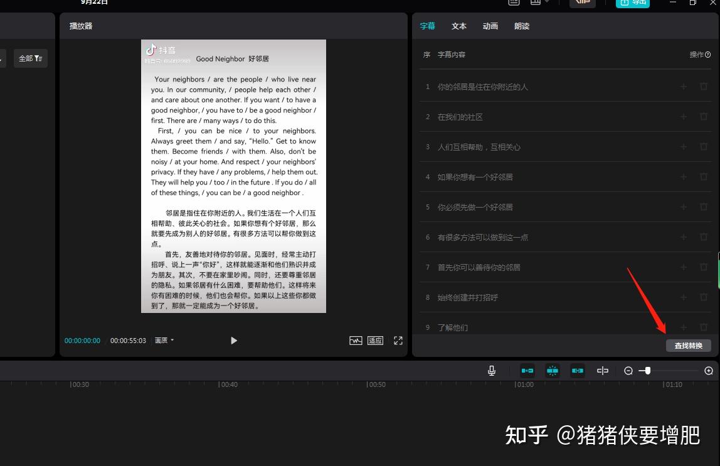
Task: Open the 画质 quality dropdown in the player
Action: [164, 340]
